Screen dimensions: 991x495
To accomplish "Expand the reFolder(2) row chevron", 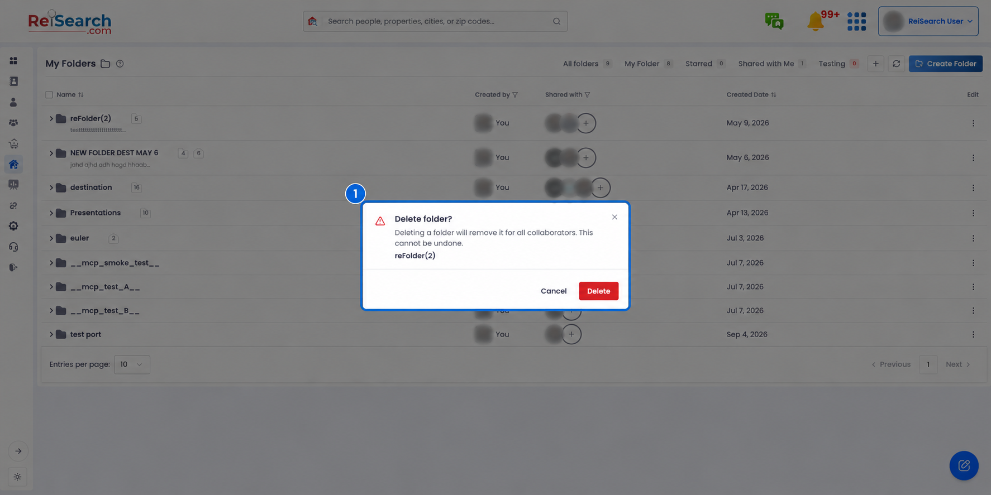I will pos(51,118).
